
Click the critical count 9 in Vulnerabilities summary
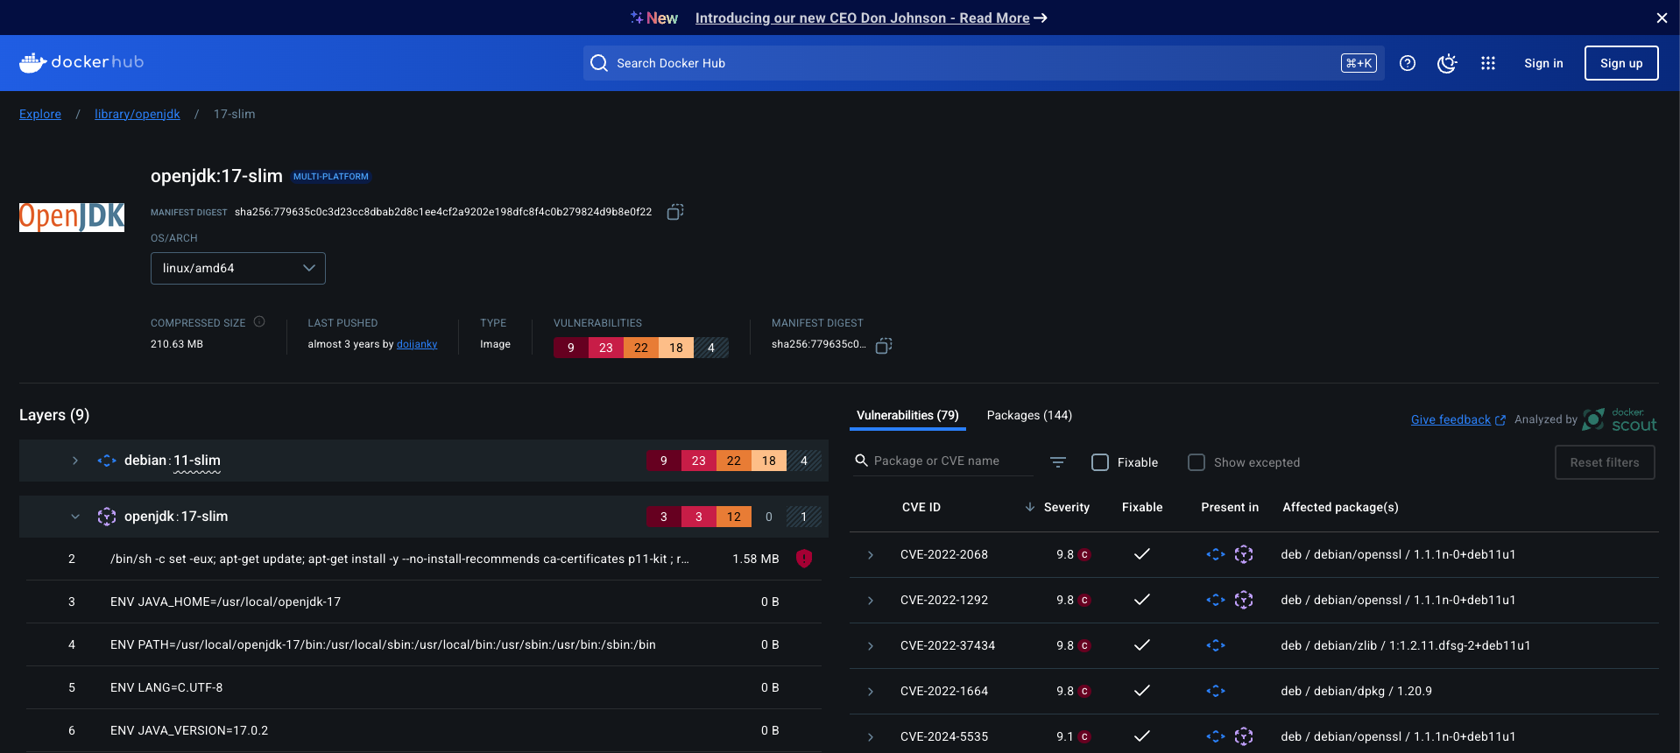571,348
